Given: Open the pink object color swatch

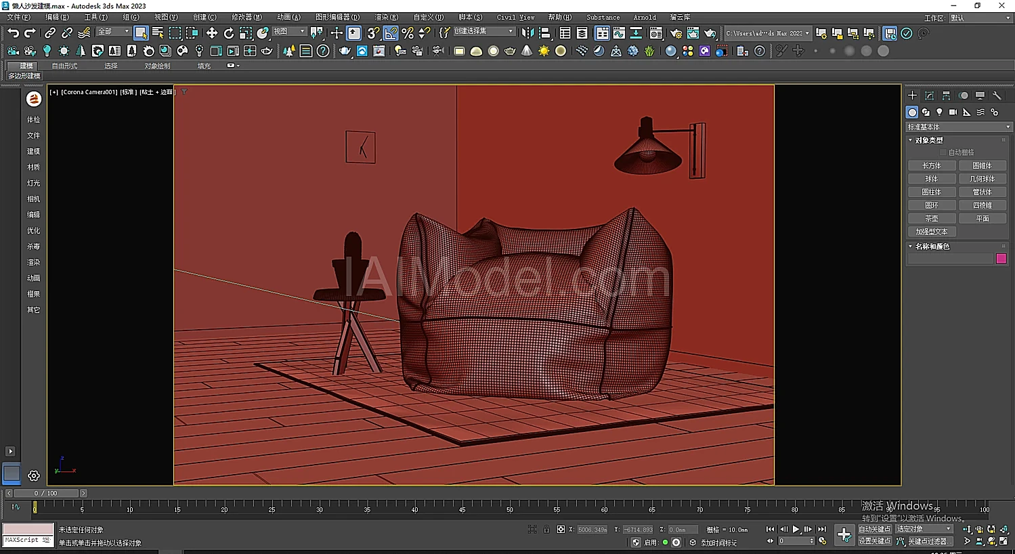Looking at the screenshot, I should [x=1001, y=259].
